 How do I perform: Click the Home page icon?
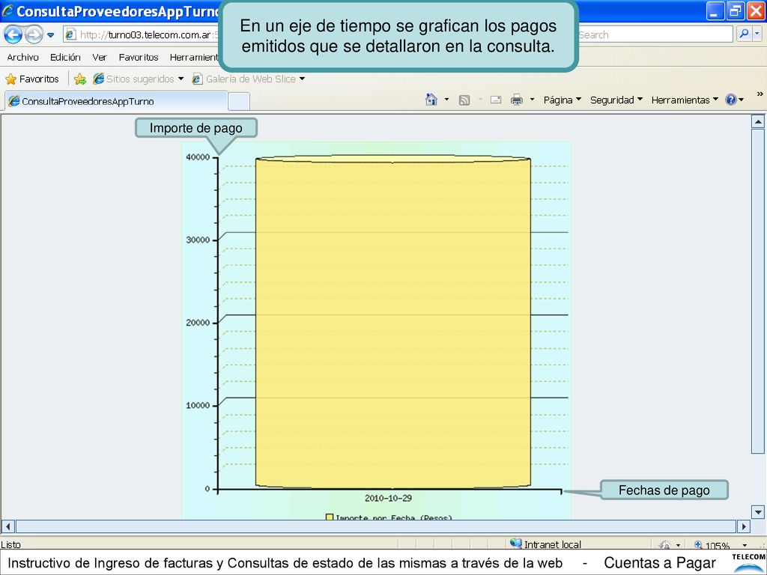point(431,100)
